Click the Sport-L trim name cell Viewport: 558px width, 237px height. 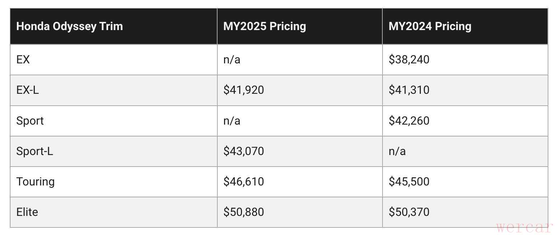[34, 151]
